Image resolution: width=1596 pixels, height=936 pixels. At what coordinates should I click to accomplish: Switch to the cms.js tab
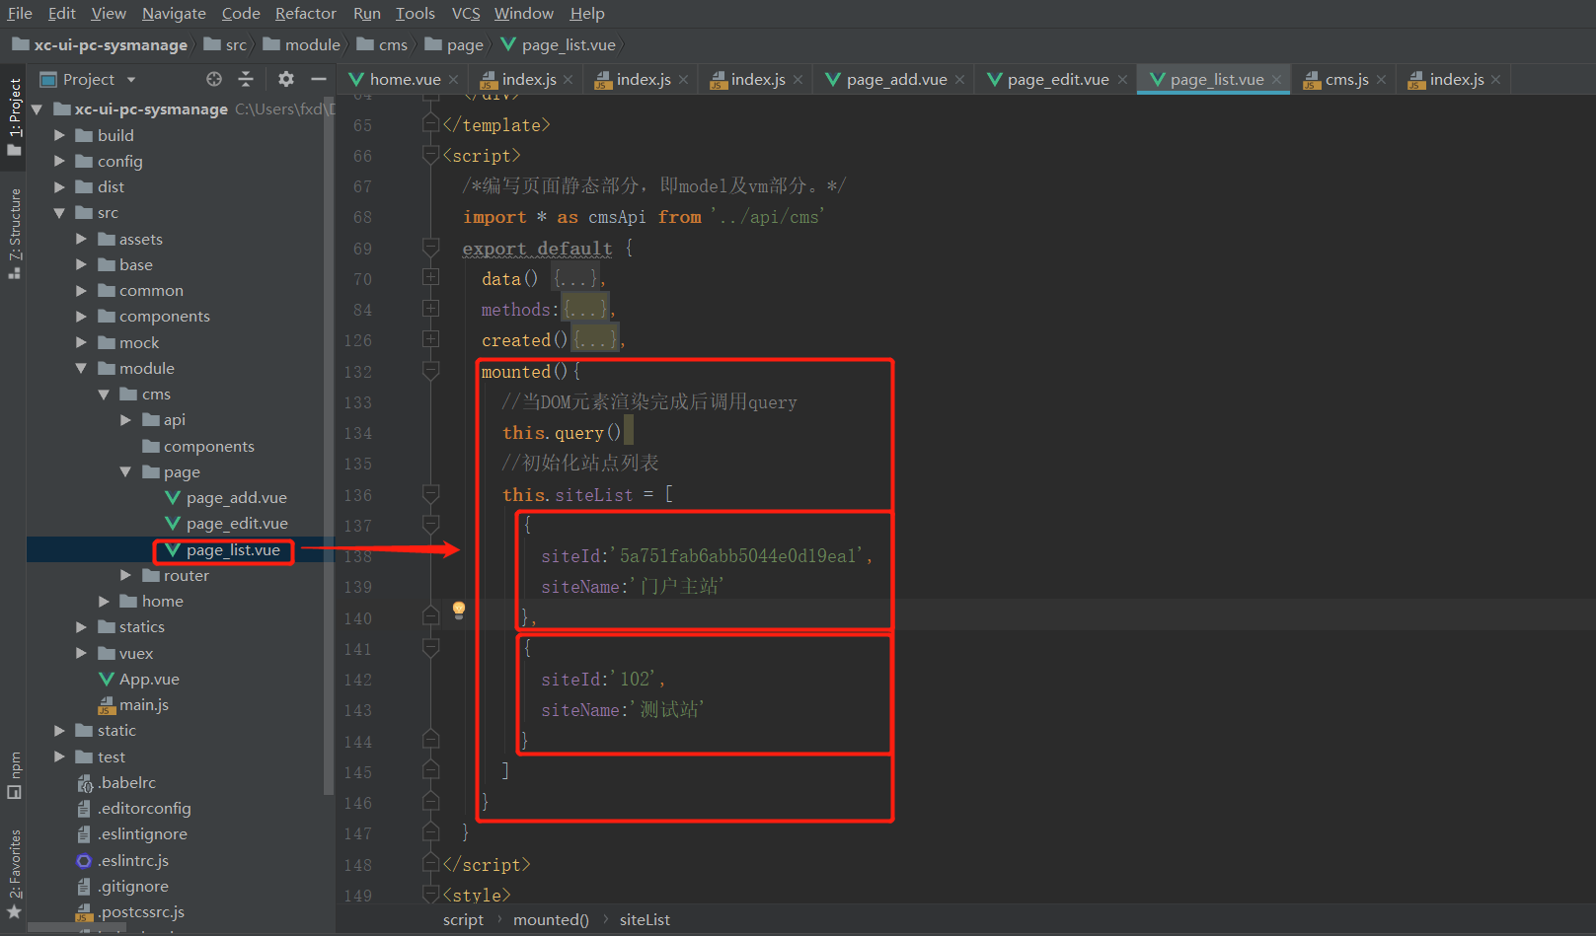point(1346,79)
